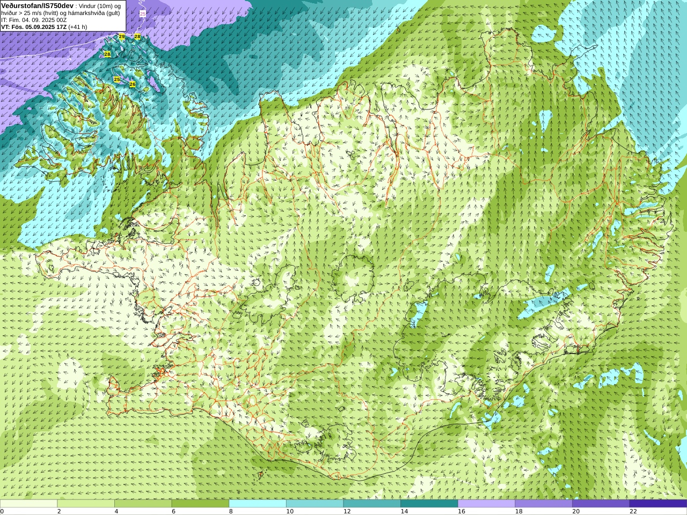The image size is (687, 515).
Task: Select the 16–18 lavender legend swatch
Action: (x=486, y=504)
